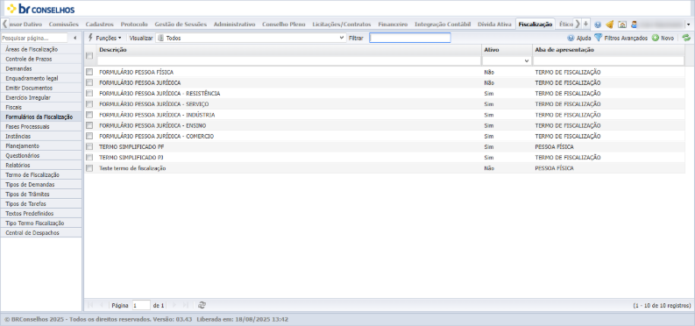Click the green refresh icon in the toolbar
The image size is (695, 326).
click(x=686, y=38)
